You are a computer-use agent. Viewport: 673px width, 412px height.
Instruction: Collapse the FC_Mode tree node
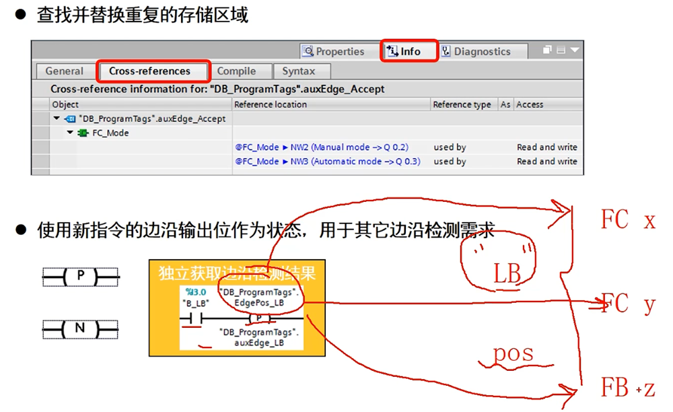[x=70, y=133]
